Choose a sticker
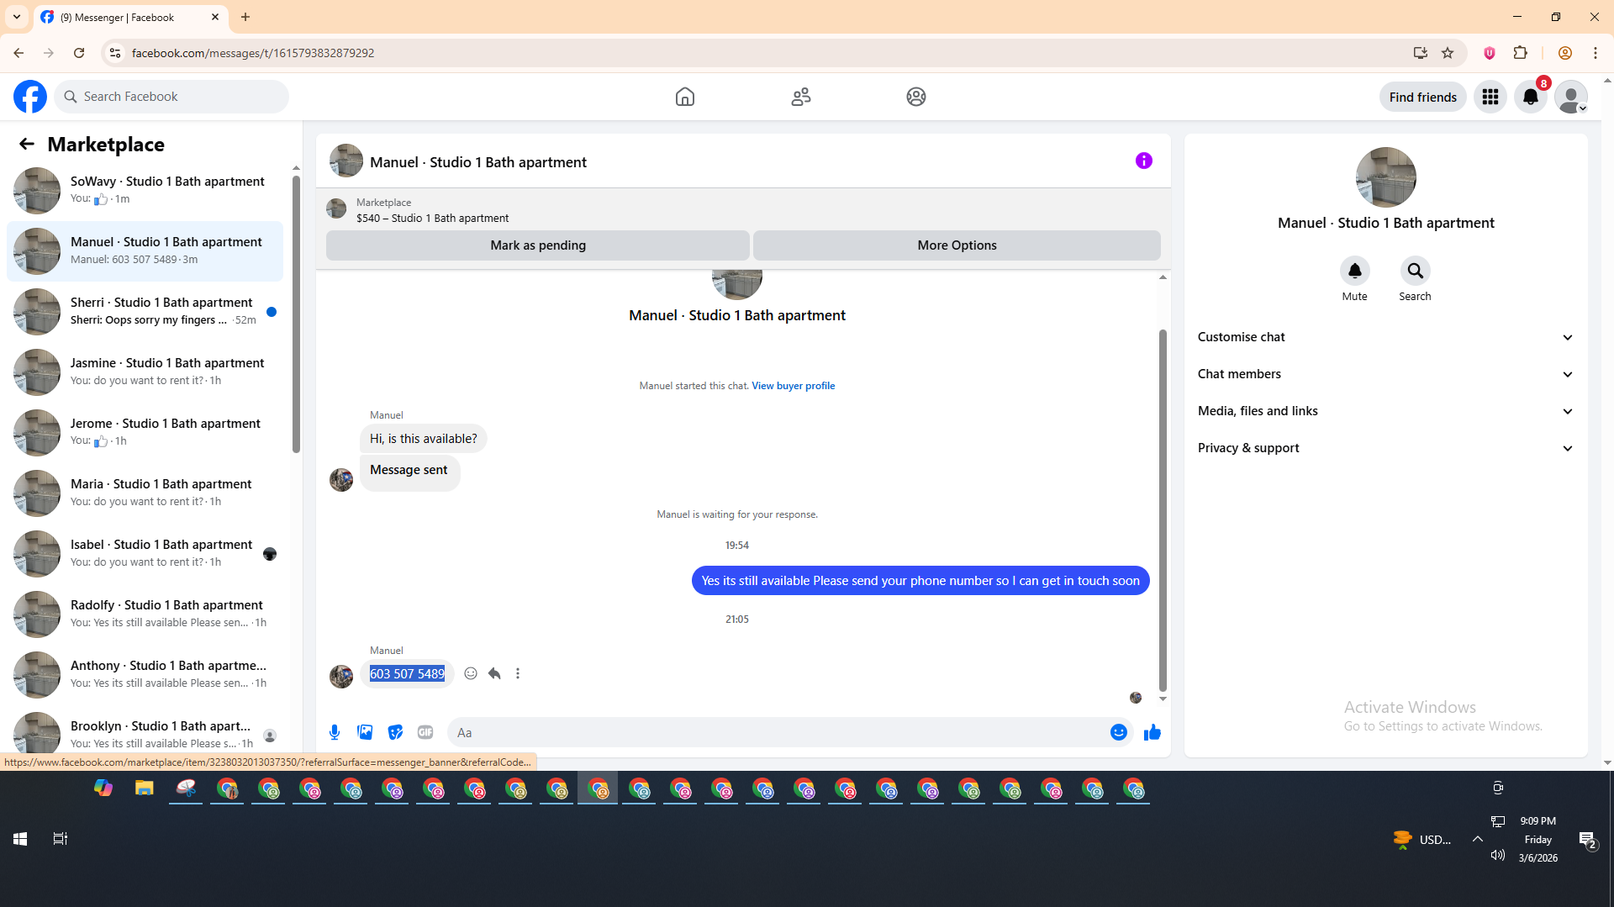 point(395,732)
